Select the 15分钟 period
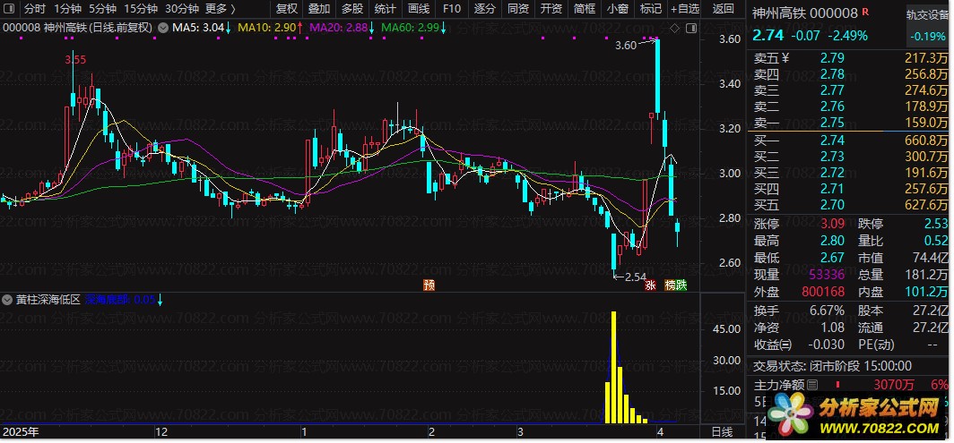This screenshot has width=954, height=443. 140,9
